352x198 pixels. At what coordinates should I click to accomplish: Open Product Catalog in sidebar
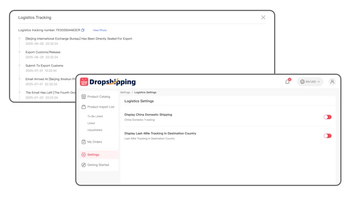(99, 96)
